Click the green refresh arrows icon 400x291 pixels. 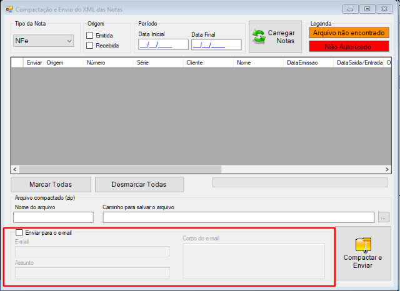coord(259,37)
